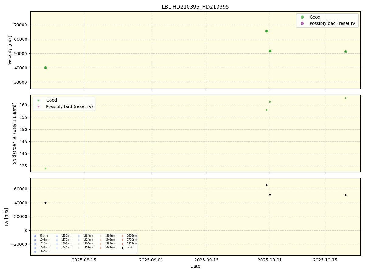This screenshot has width=365, height=273.
Task: Click the SNR[Order 60] axis label
Action: [x=15, y=133]
